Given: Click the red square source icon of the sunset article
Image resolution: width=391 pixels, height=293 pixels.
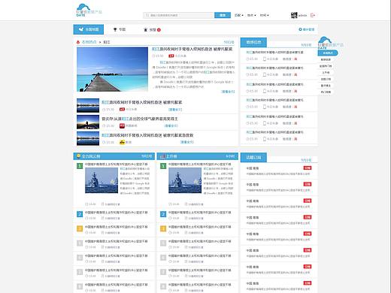Looking at the screenshot, I should [122, 125].
